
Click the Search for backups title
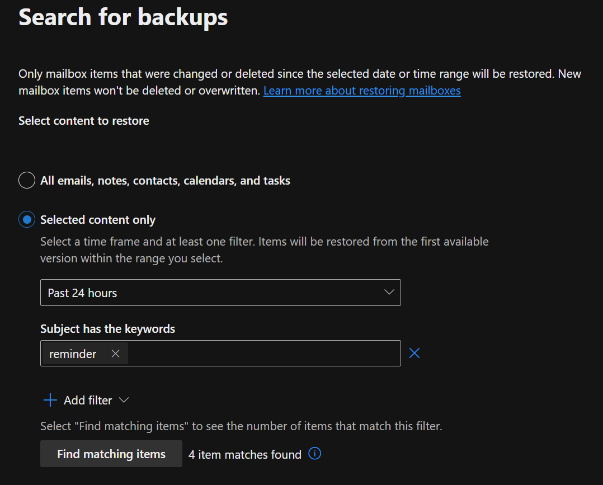123,17
